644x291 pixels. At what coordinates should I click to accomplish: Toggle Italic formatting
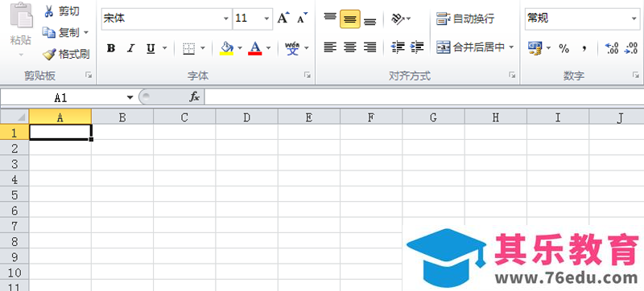click(130, 48)
